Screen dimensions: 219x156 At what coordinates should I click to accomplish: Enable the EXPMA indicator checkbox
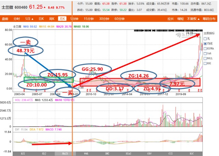click(x=205, y=48)
